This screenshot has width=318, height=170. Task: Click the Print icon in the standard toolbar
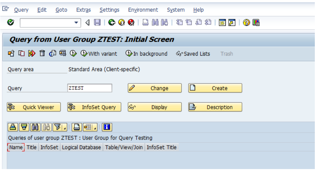(x=145, y=22)
